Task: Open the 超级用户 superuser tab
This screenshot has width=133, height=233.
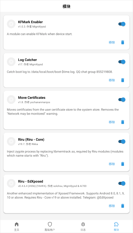Action: tap(50, 226)
